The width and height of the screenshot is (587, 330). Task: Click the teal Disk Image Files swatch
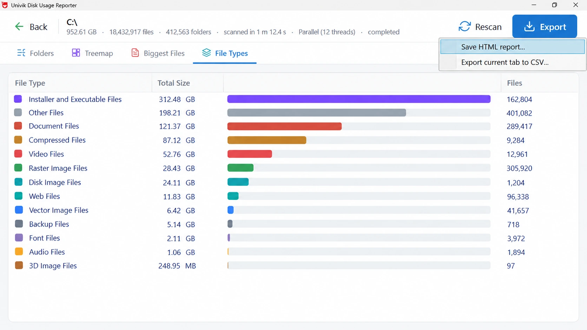tap(18, 182)
